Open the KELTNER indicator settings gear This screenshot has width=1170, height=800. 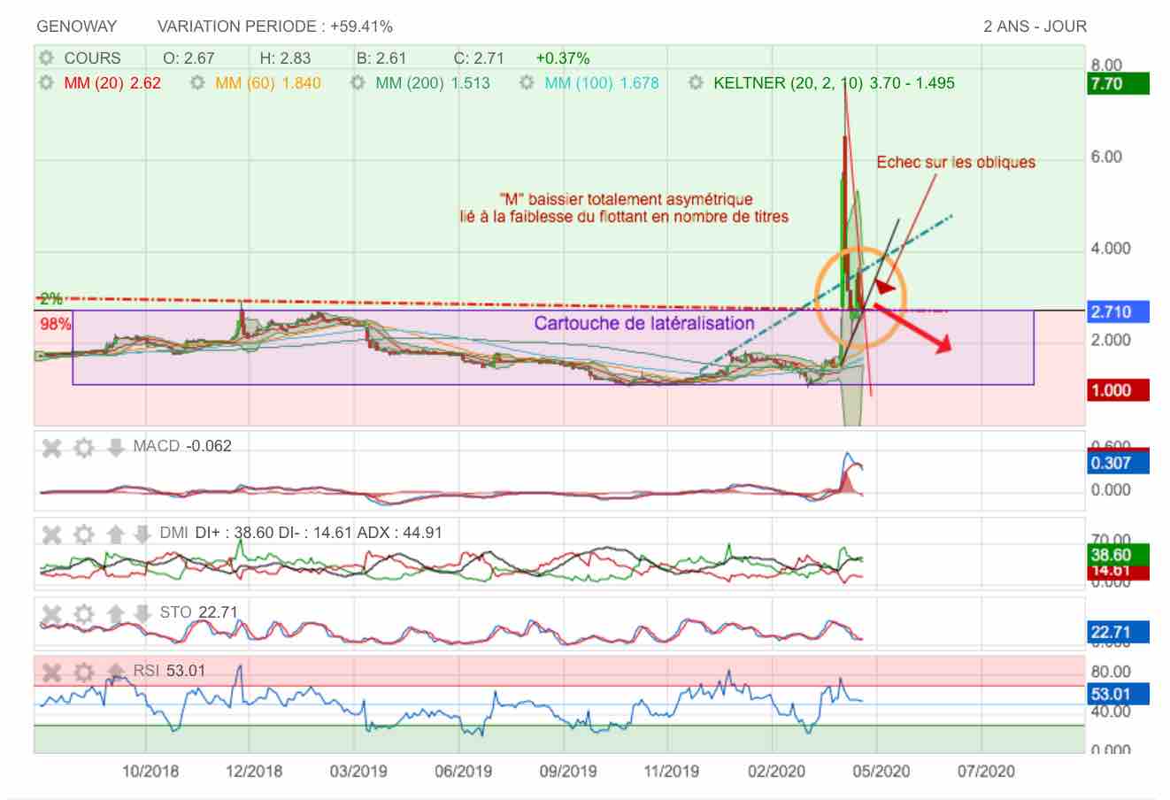697,83
